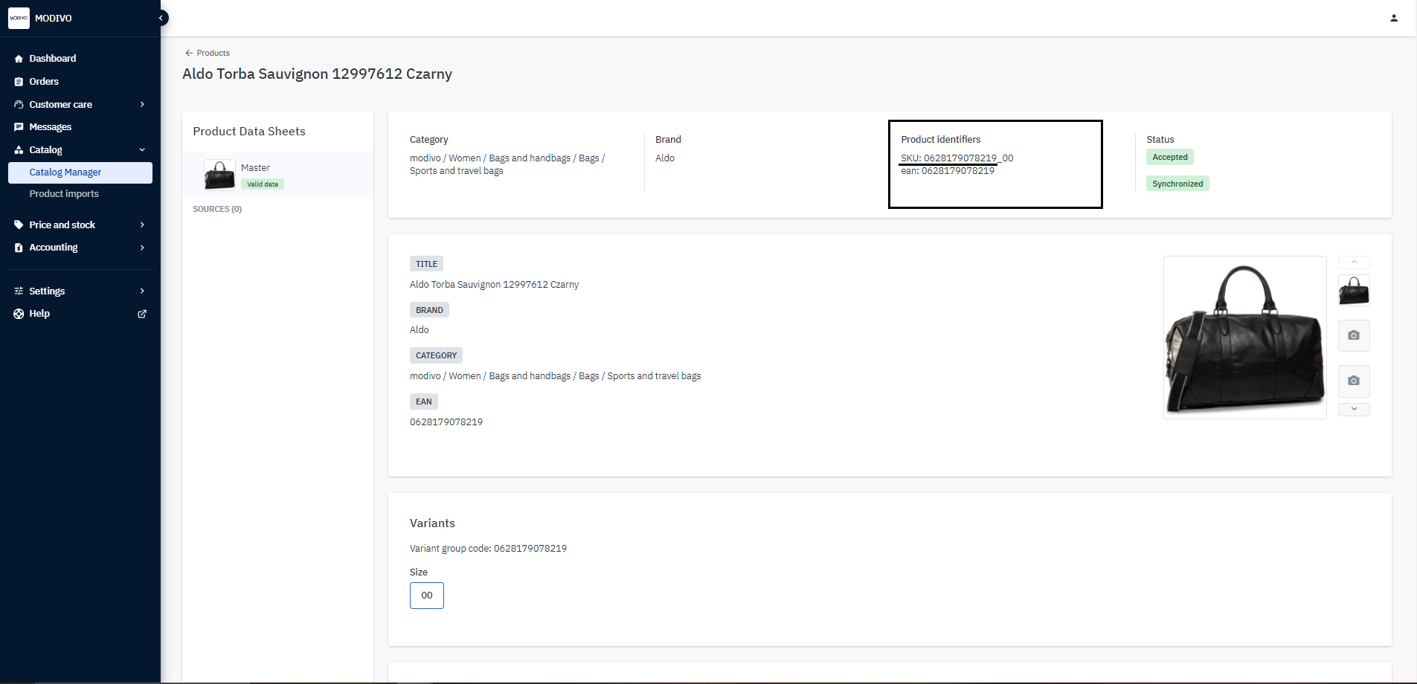Click the Valid data badge
The width and height of the screenshot is (1417, 684).
(x=263, y=184)
